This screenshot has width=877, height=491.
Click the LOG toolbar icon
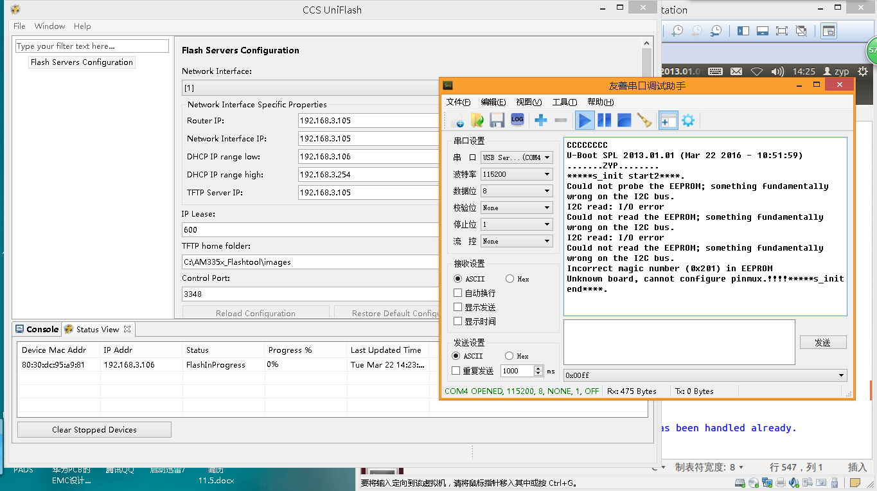pyautogui.click(x=517, y=120)
